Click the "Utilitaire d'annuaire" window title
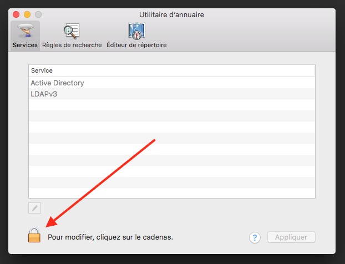 (x=172, y=14)
